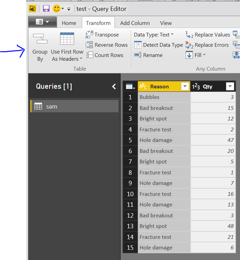
Task: Open the Add Column tab
Action: tap(135, 23)
